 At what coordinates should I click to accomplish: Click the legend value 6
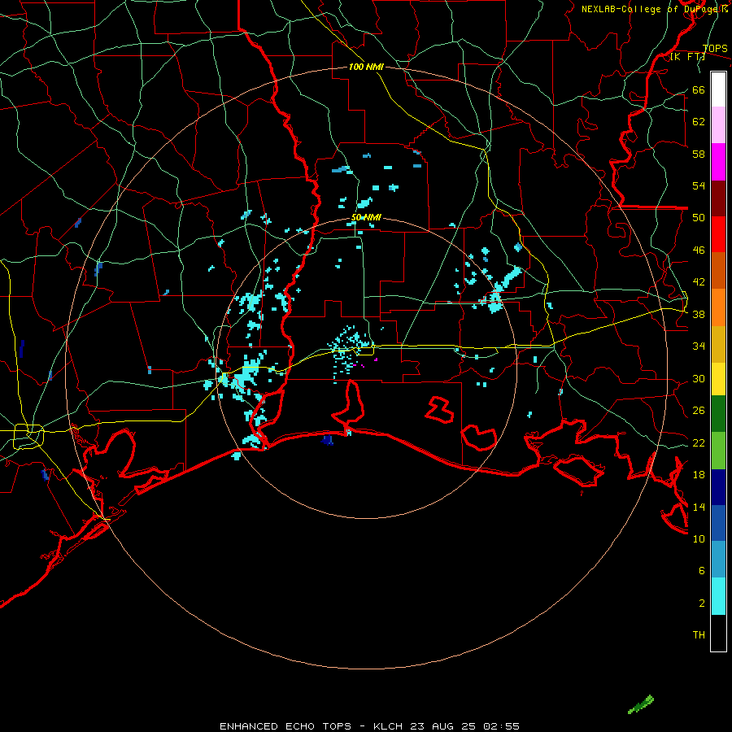tap(701, 570)
